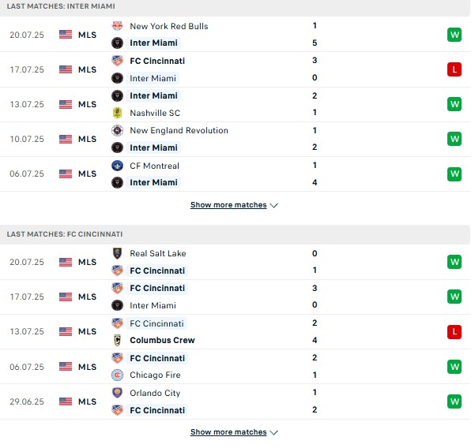Click the Columbus Crew logo icon

(117, 340)
